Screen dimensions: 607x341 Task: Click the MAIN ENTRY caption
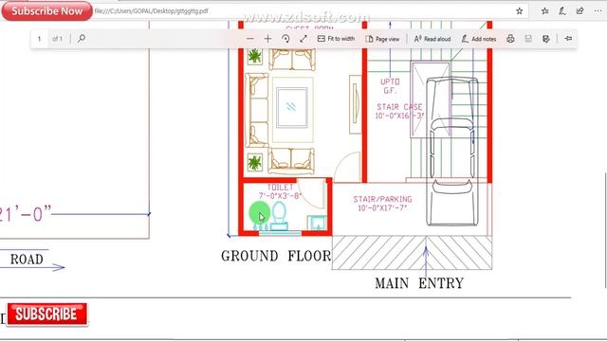419,283
